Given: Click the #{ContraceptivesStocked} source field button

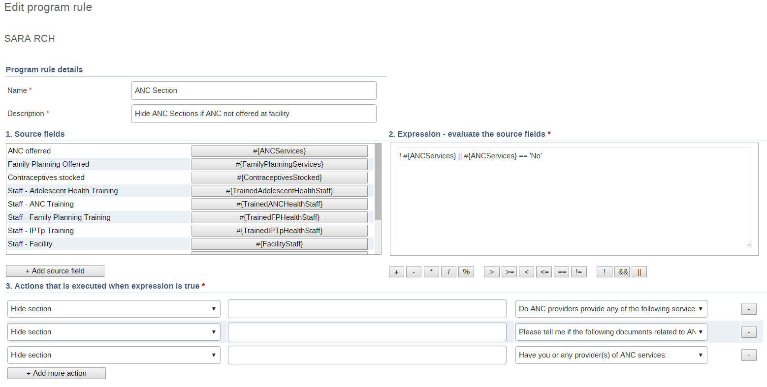Looking at the screenshot, I should tap(279, 178).
